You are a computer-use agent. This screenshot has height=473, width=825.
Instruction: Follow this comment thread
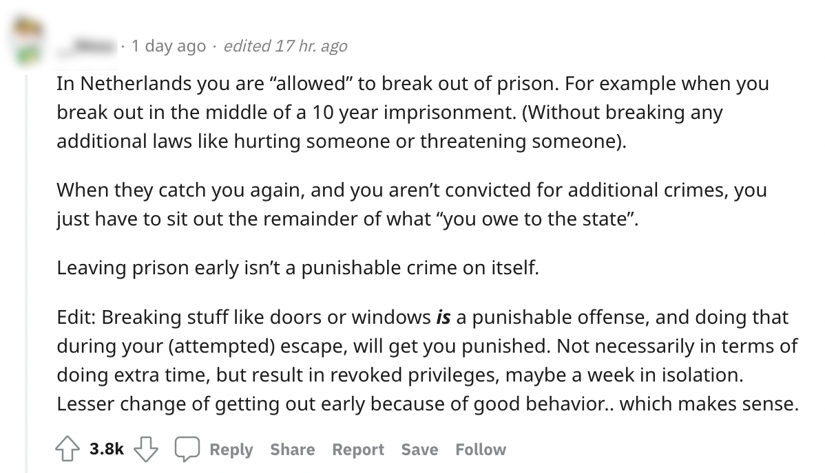tap(480, 450)
